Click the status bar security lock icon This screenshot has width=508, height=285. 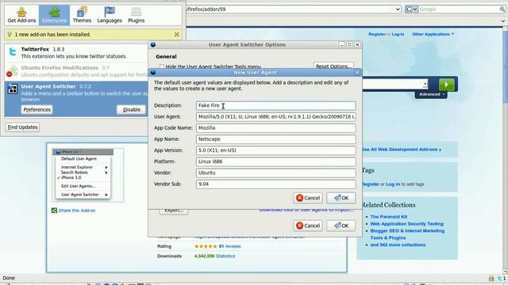point(491,278)
